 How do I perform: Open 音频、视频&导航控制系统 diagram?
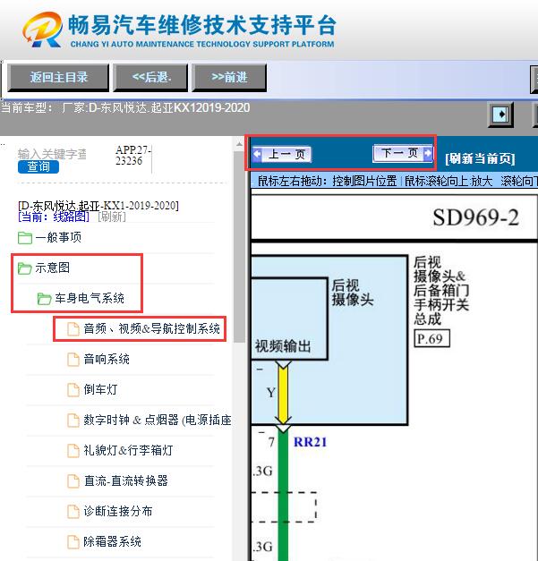click(152, 328)
